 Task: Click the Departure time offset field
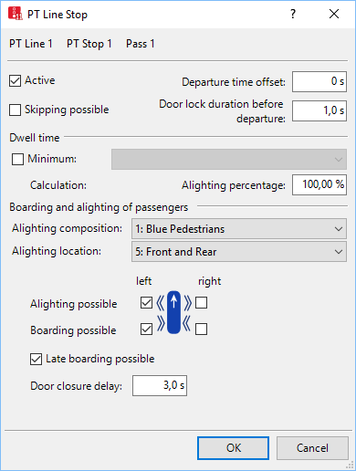click(x=319, y=81)
